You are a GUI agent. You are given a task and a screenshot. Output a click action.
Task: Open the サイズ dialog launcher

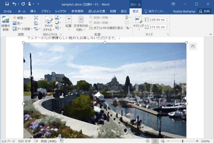tap(168, 34)
